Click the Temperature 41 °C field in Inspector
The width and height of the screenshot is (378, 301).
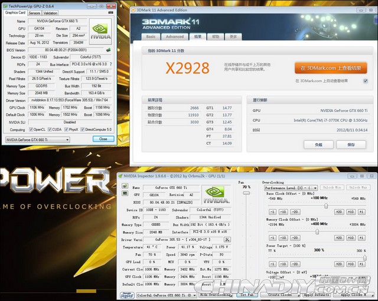[152, 247]
